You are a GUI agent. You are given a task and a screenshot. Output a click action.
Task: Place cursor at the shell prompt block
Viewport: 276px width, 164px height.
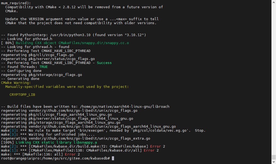(113, 158)
